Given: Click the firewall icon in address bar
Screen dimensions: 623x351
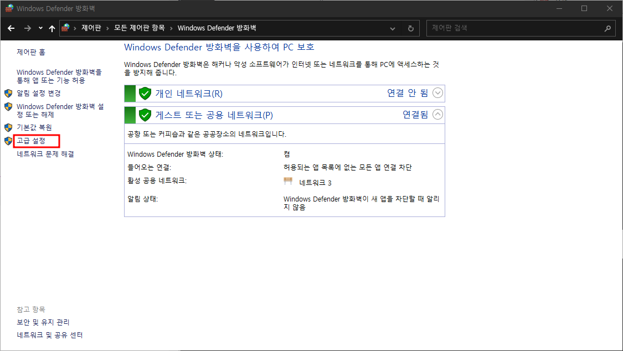Looking at the screenshot, I should click(x=65, y=28).
